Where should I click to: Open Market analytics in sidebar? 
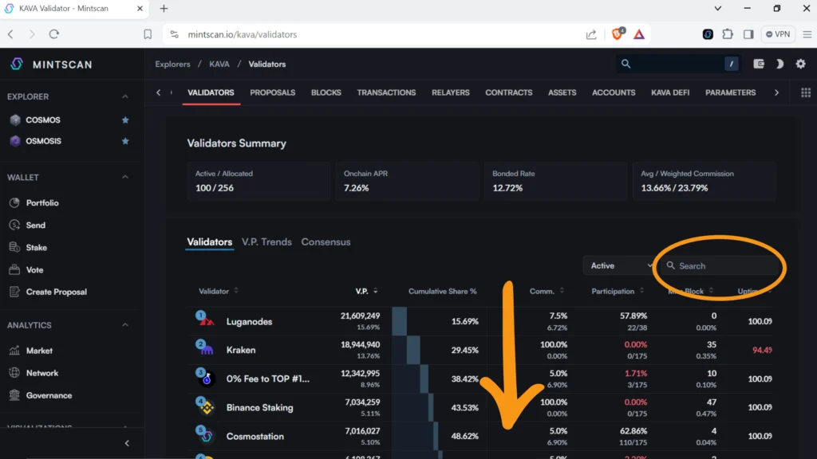39,351
